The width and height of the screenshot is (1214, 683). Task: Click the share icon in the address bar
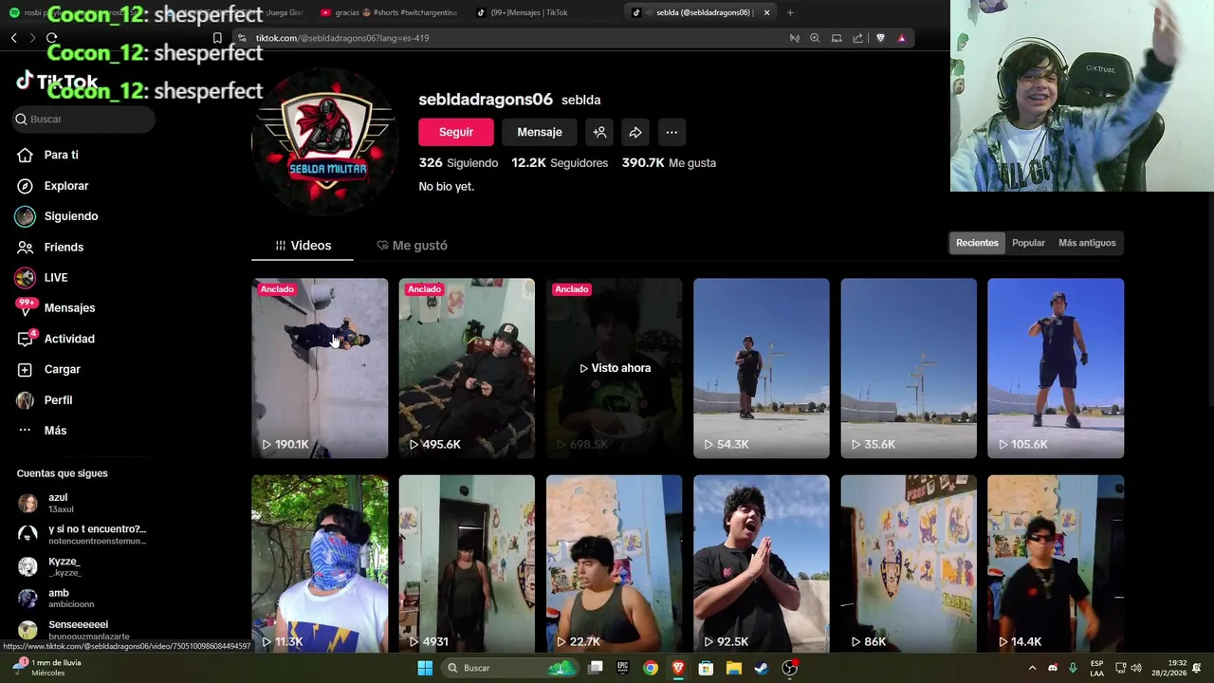[857, 38]
